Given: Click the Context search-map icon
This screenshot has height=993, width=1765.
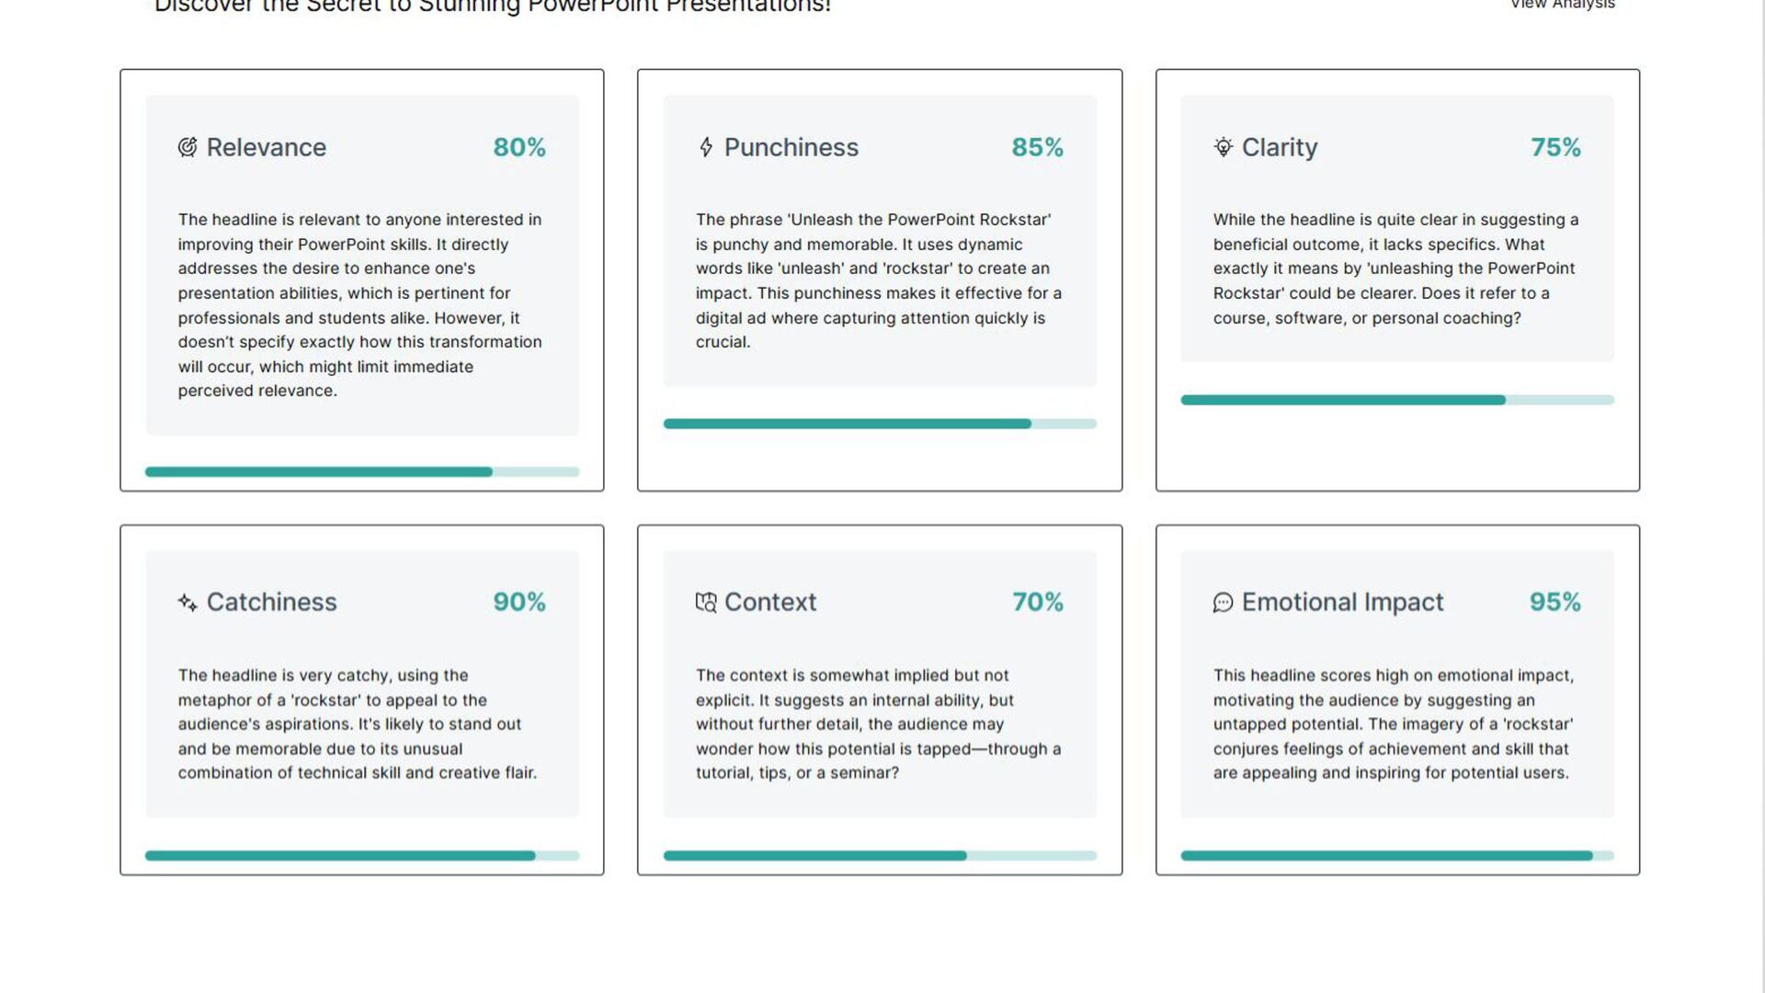Looking at the screenshot, I should pos(706,602).
